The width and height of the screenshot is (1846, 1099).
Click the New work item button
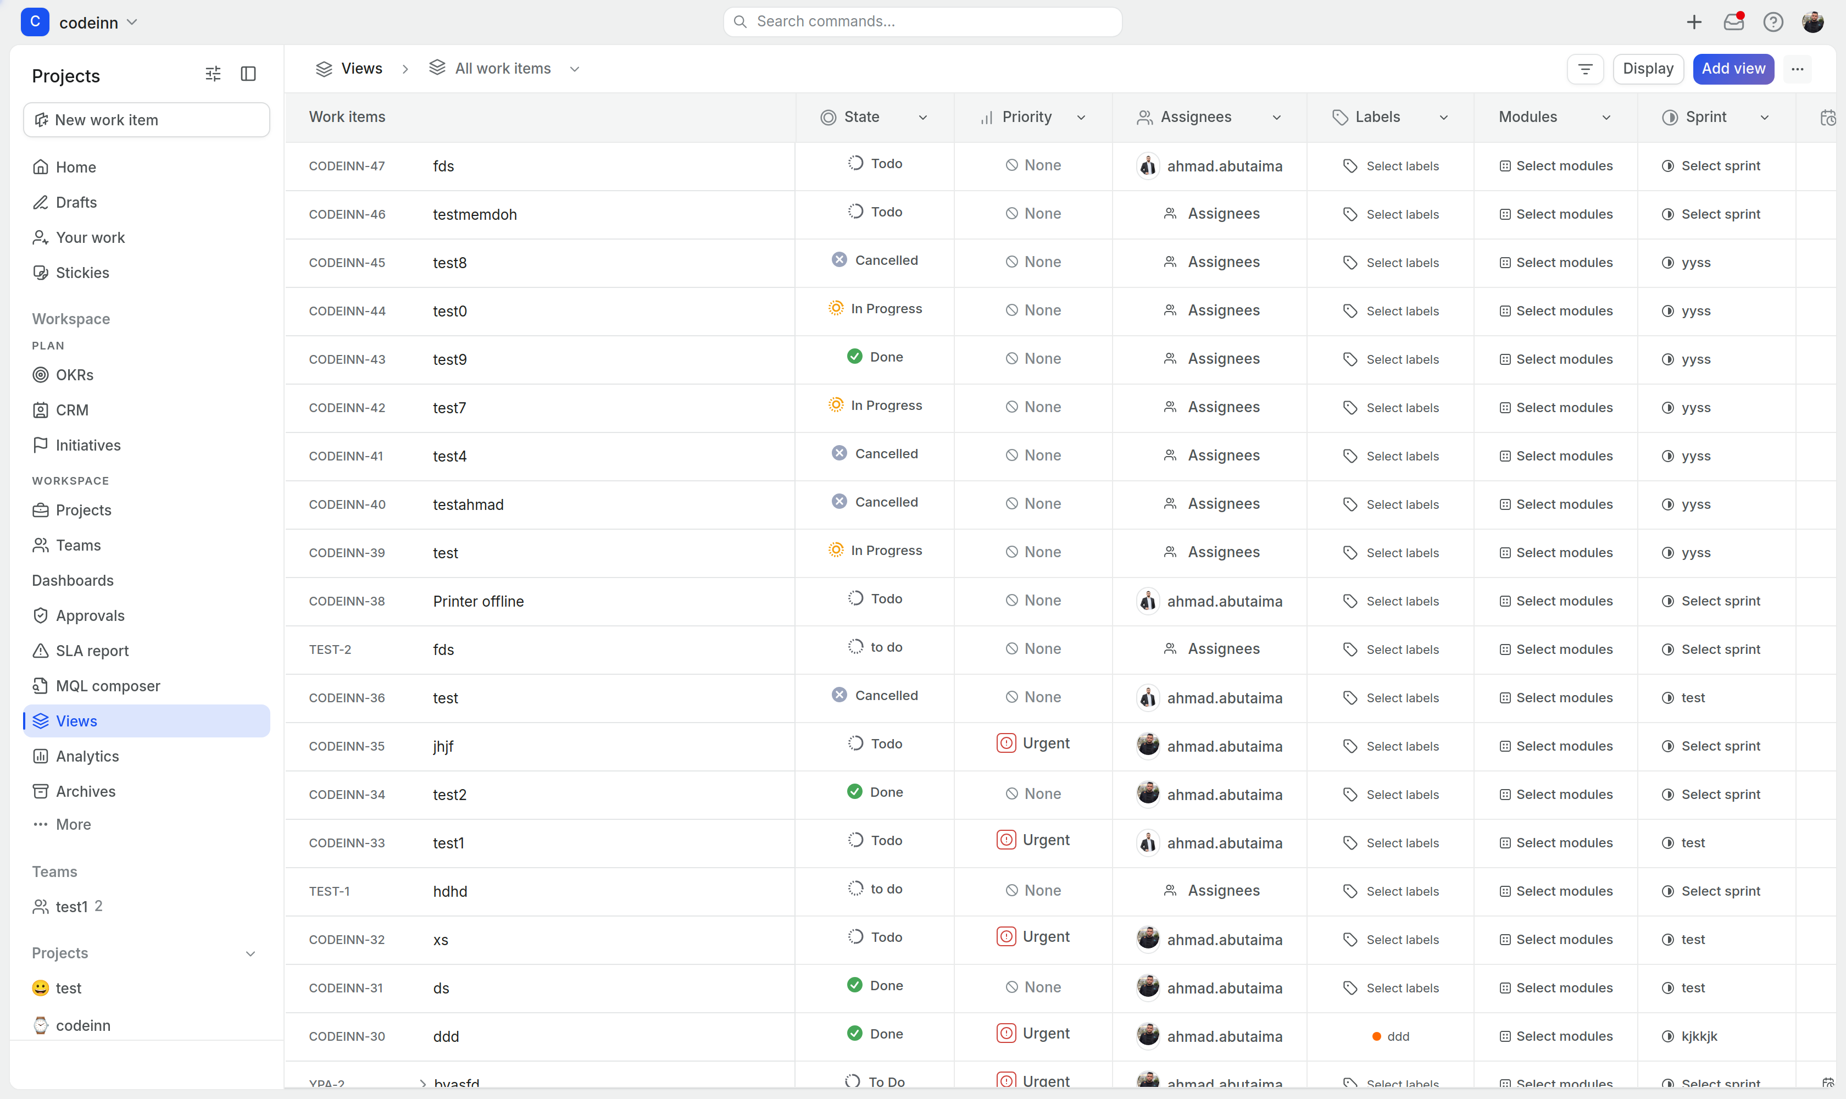[147, 120]
